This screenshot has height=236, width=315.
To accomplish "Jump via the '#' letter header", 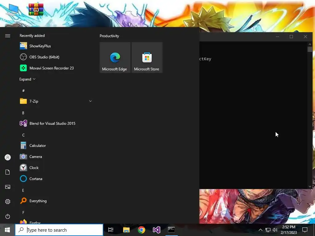I will pyautogui.click(x=23, y=91).
